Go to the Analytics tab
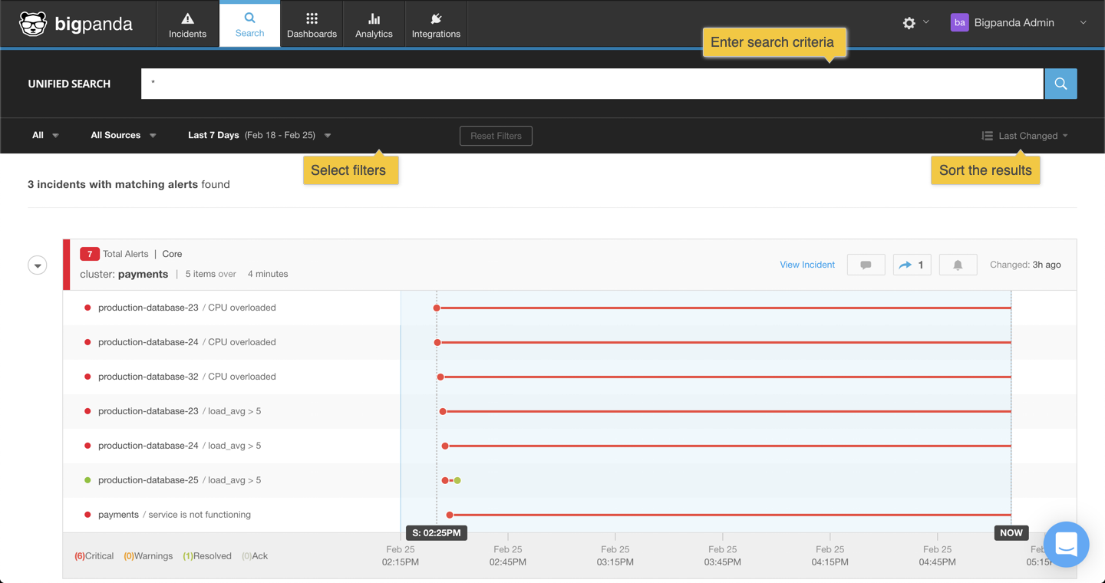This screenshot has height=583, width=1105. [x=374, y=25]
